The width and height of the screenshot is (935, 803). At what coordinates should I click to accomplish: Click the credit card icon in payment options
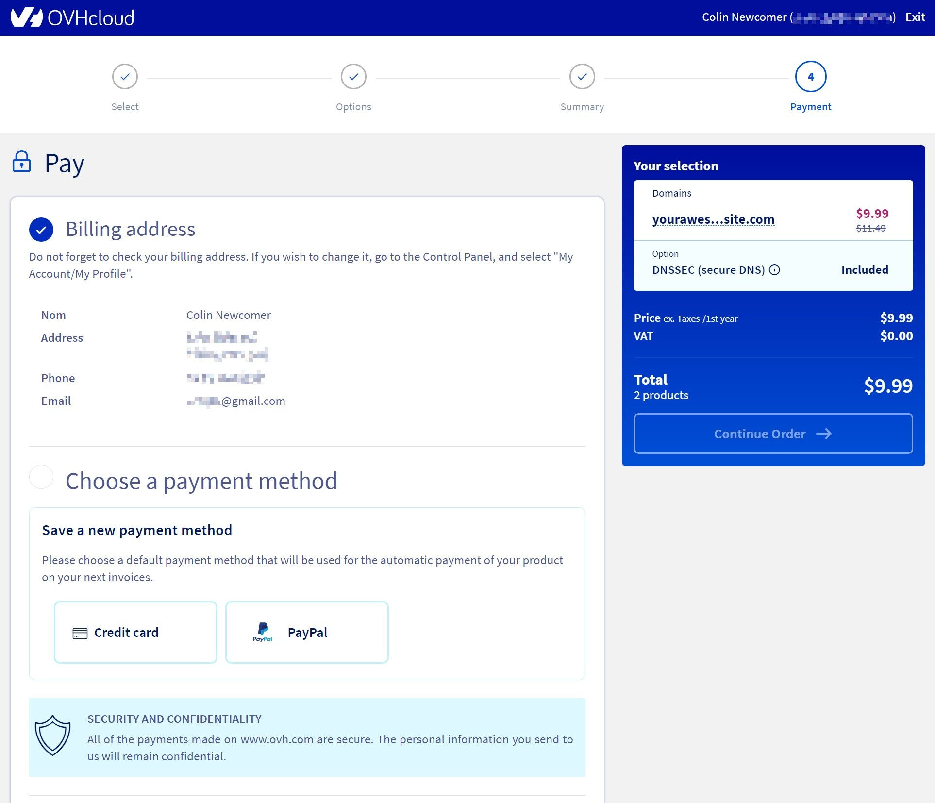pos(79,632)
